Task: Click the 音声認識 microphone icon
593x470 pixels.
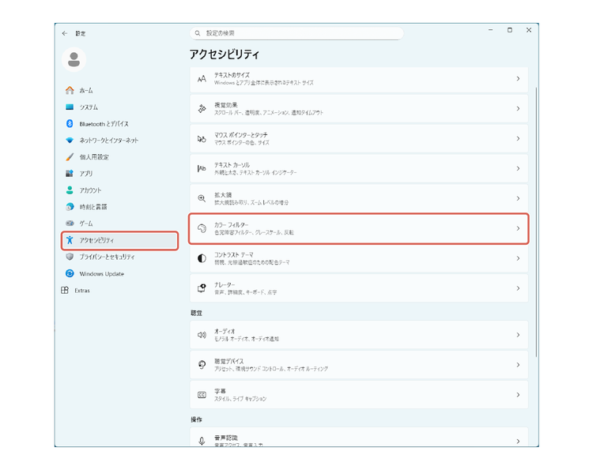Action: [202, 441]
